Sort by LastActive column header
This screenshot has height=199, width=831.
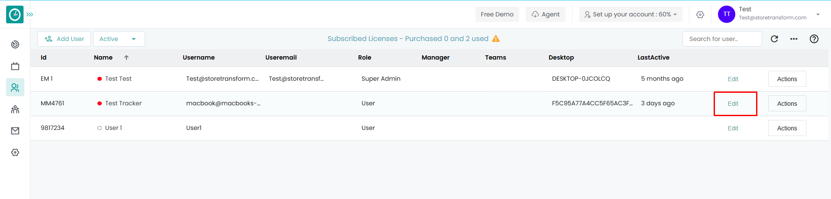(653, 57)
